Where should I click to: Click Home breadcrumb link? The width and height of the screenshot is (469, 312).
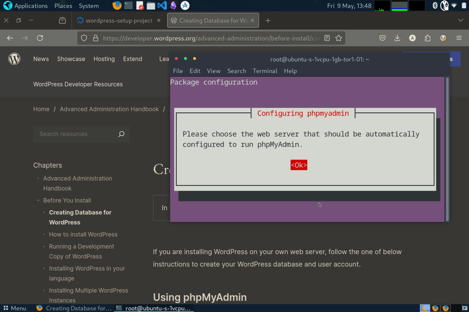click(41, 109)
